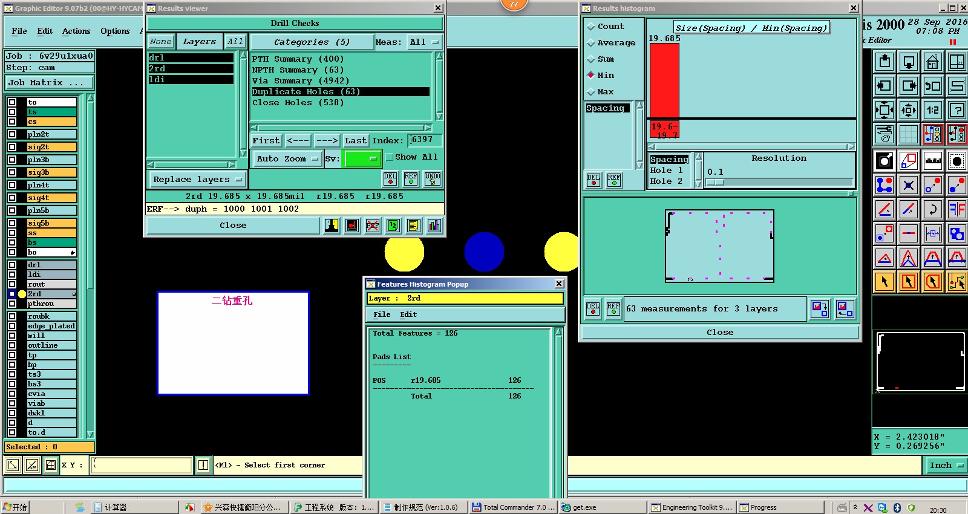Select the ruler measurement tool icon
Image resolution: width=968 pixels, height=514 pixels.
933,161
